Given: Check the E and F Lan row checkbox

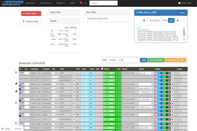Looking at the screenshot, I should tap(101, 103).
